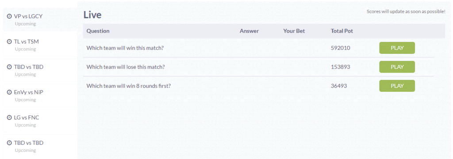
Task: Open the bottom TBD vs TBD match
Action: pyautogui.click(x=40, y=146)
